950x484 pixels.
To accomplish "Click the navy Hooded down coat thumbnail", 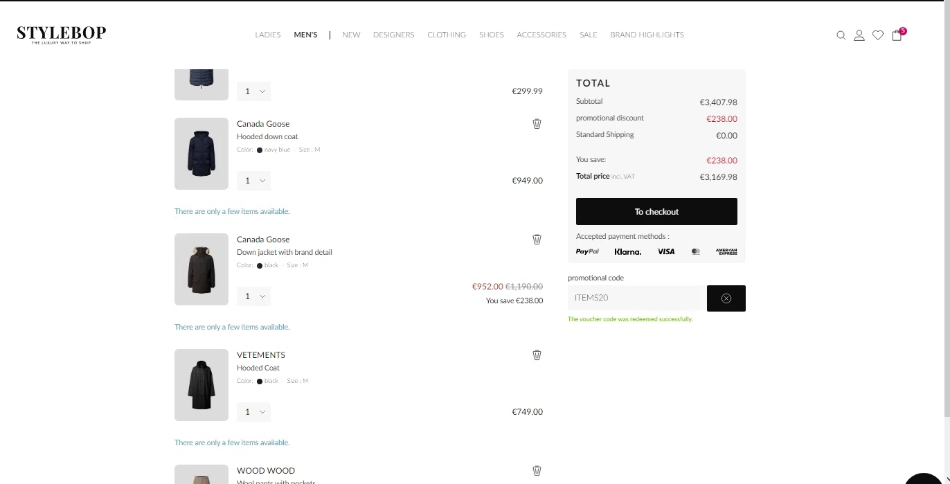I will (201, 154).
